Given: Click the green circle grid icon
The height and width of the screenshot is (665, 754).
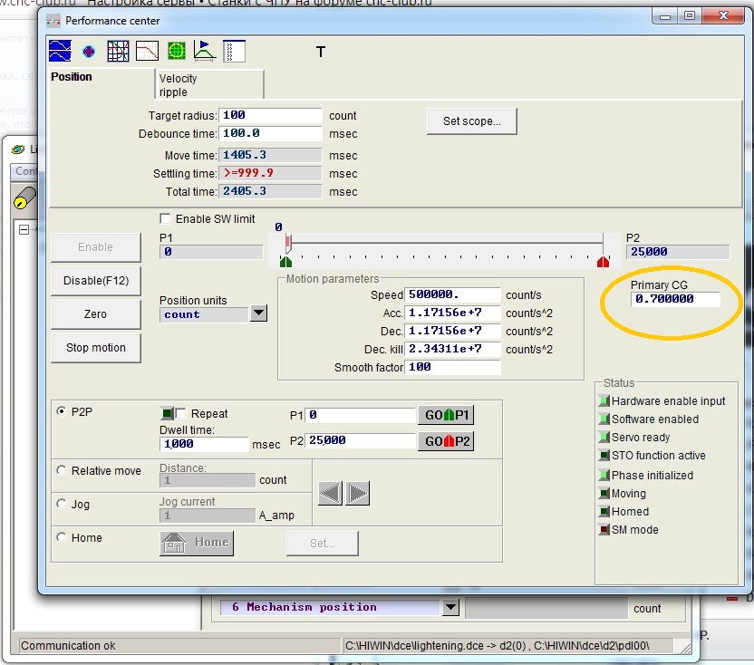Looking at the screenshot, I should point(177,51).
